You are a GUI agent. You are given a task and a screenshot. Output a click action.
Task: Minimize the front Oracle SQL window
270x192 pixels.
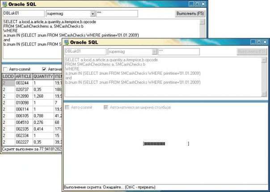(x=253, y=42)
